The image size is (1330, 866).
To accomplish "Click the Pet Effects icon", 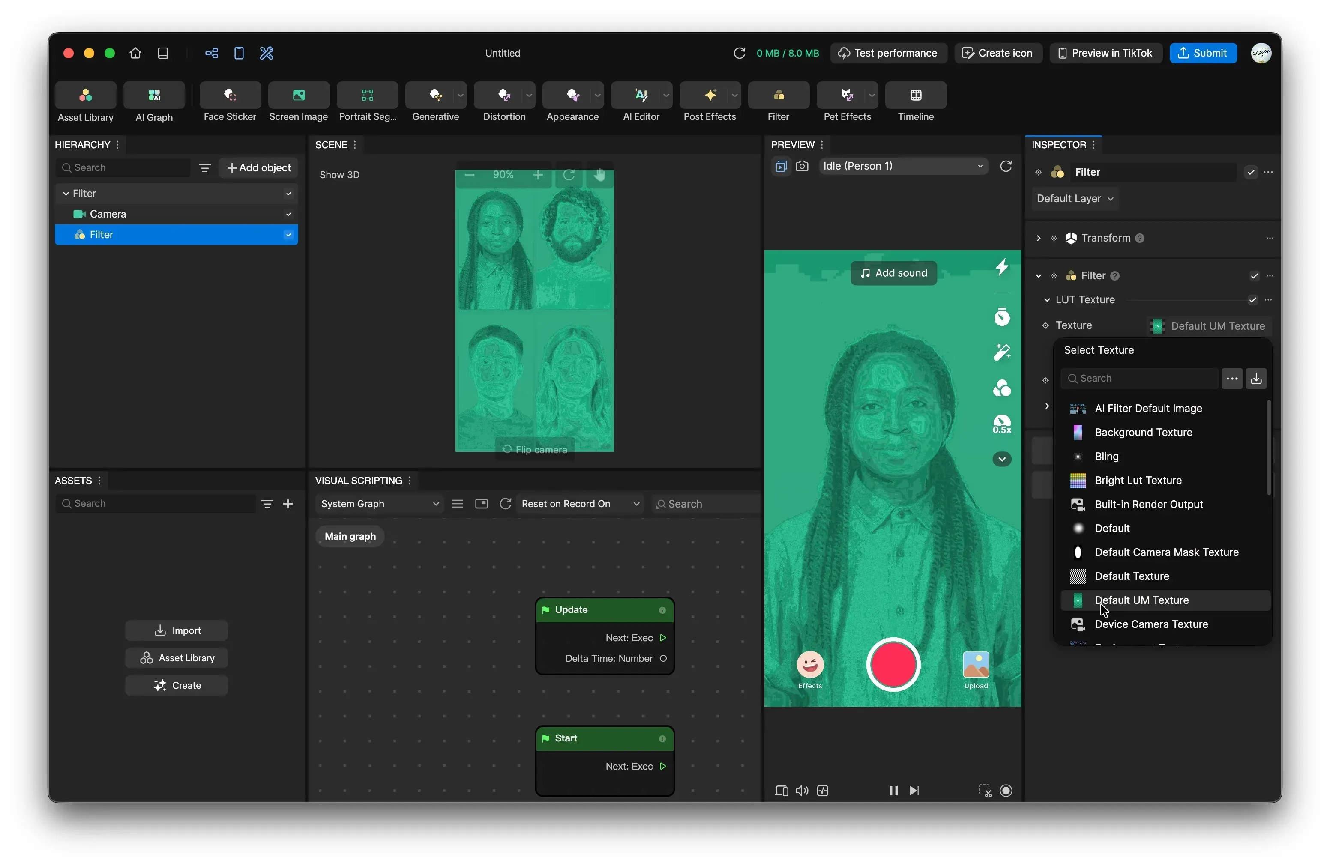I will tap(847, 95).
